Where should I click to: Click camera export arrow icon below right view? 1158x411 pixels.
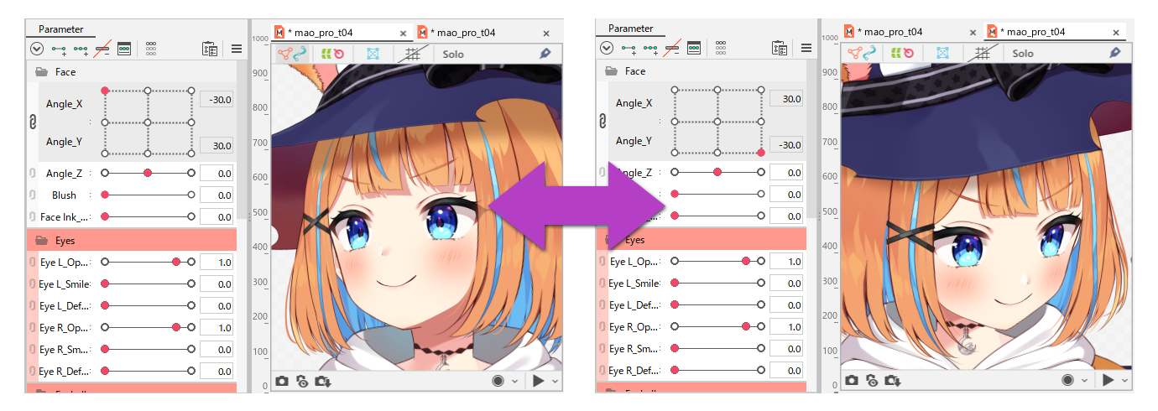click(x=893, y=380)
